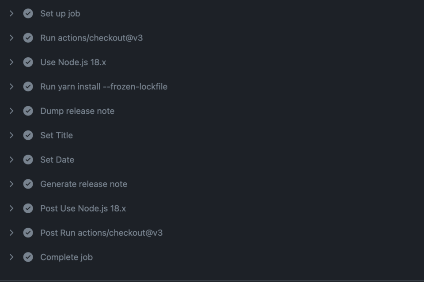Expand the Use Node.js 18.x chevron
Image resolution: width=424 pixels, height=282 pixels.
pyautogui.click(x=11, y=62)
